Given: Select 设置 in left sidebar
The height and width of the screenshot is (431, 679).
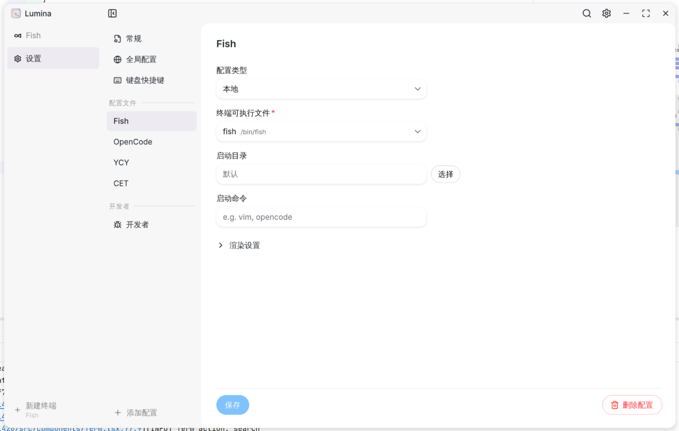Looking at the screenshot, I should coord(53,58).
